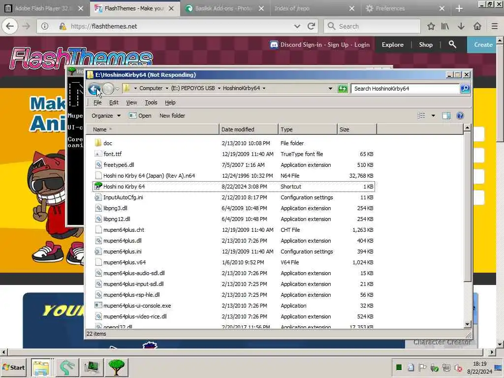Image resolution: width=504 pixels, height=378 pixels.
Task: Switch to Preferences tab
Action: 406,8
